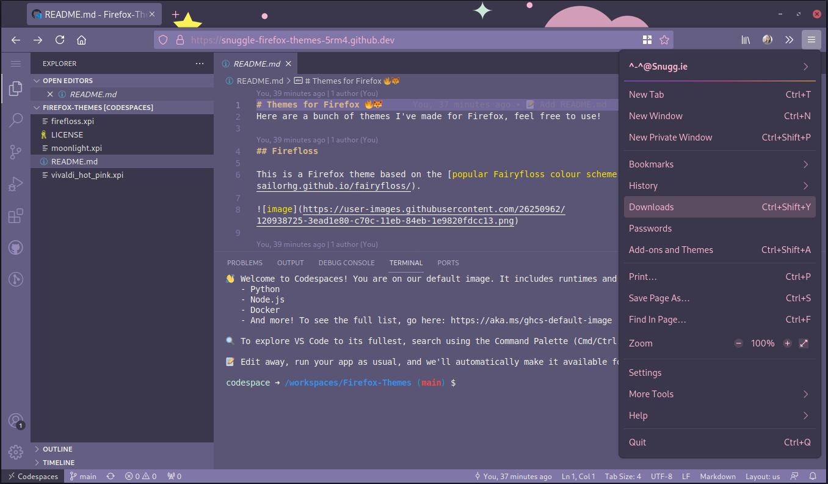Switch to the Ports panel tab
Viewport: 828px width, 484px height.
(x=448, y=263)
